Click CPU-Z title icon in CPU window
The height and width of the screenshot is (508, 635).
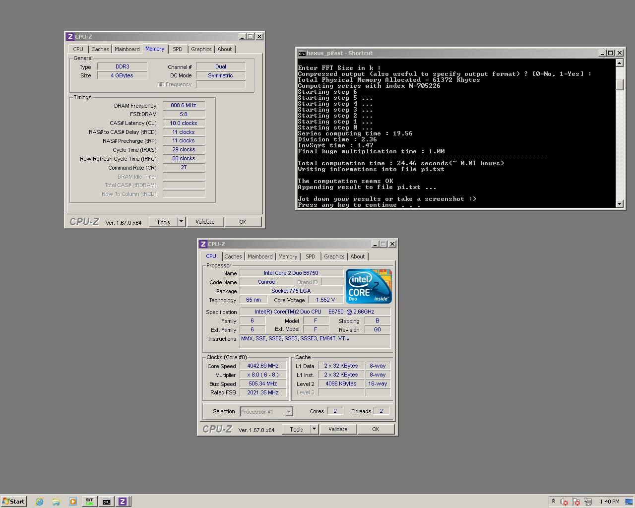pos(203,244)
